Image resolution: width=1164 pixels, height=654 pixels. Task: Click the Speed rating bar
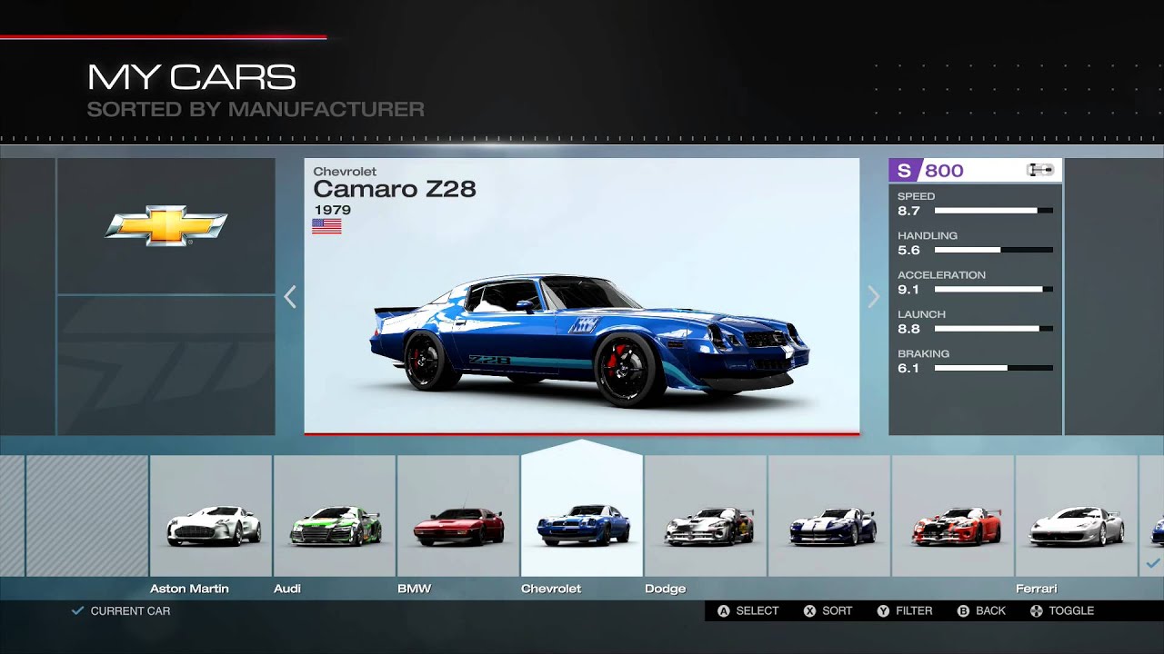tap(993, 211)
